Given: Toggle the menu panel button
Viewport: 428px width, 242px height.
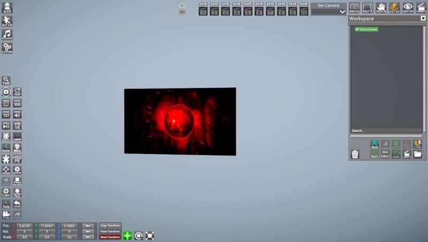Looking at the screenshot, I should point(354,8).
